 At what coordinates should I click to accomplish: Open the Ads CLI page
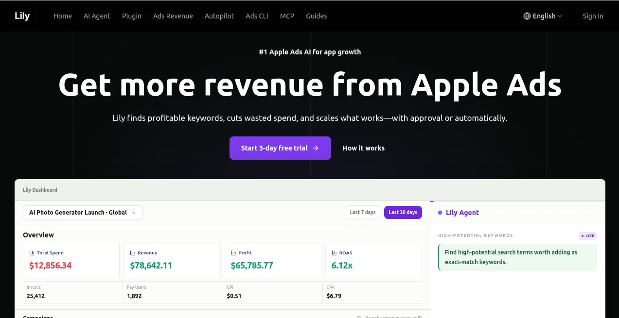pos(257,16)
